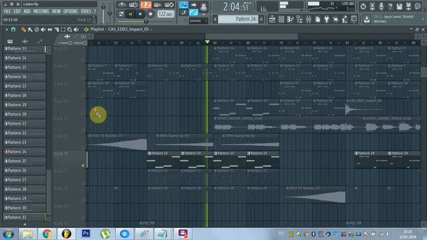Open the Pattern 24 selector box

click(238, 19)
